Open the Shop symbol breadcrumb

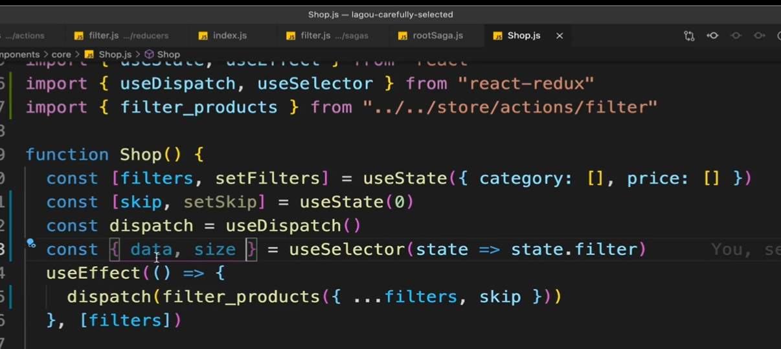coord(168,54)
